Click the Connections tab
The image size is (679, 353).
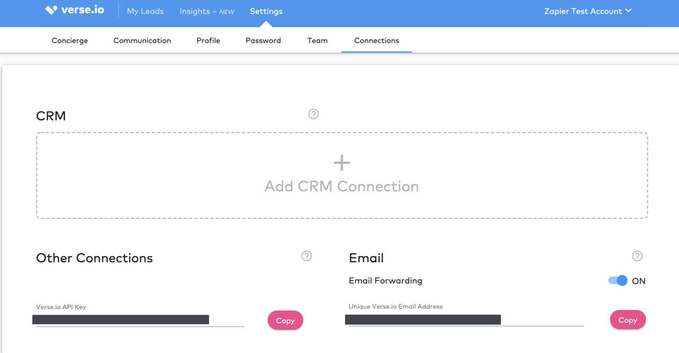[376, 40]
